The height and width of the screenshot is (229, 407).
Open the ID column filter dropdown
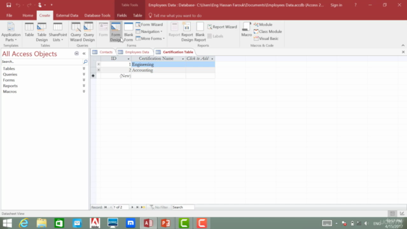coord(128,59)
